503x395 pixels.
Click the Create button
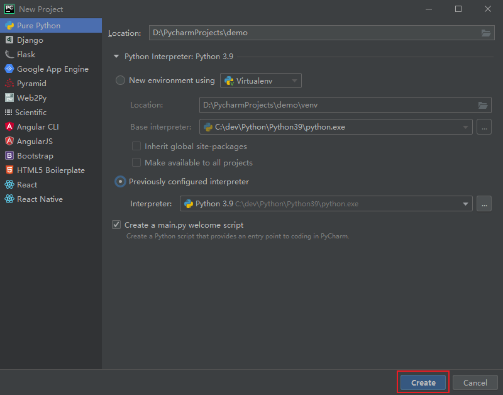pyautogui.click(x=423, y=382)
